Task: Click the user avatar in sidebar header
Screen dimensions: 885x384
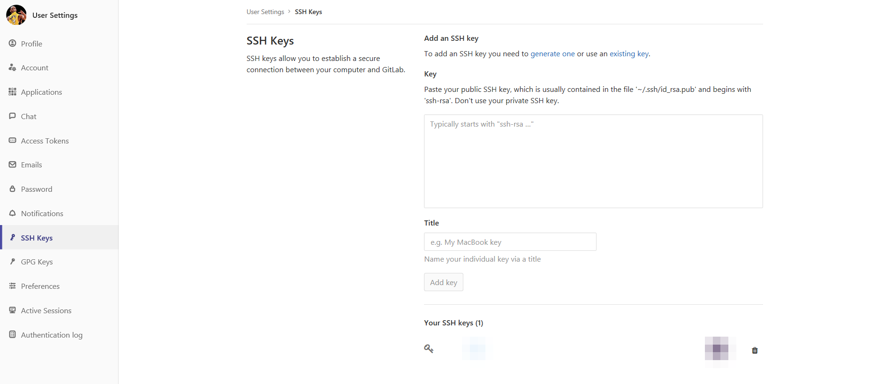Action: [x=16, y=15]
